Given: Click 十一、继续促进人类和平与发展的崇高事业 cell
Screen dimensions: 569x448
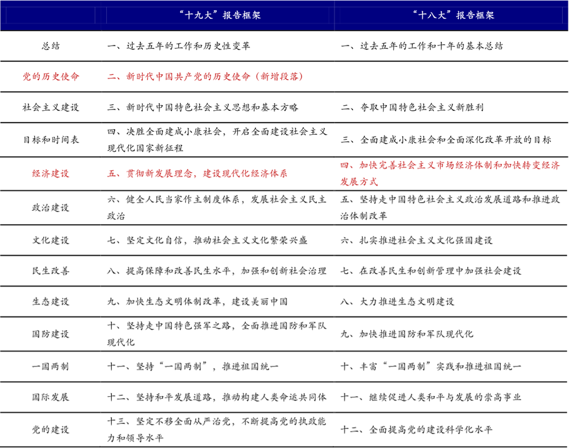Looking at the screenshot, I should (x=431, y=397).
